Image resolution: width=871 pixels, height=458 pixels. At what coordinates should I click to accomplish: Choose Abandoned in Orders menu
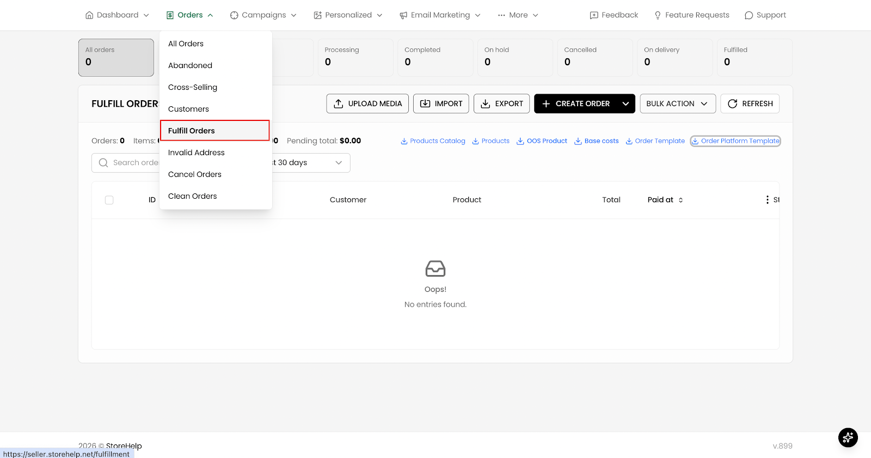216,65
